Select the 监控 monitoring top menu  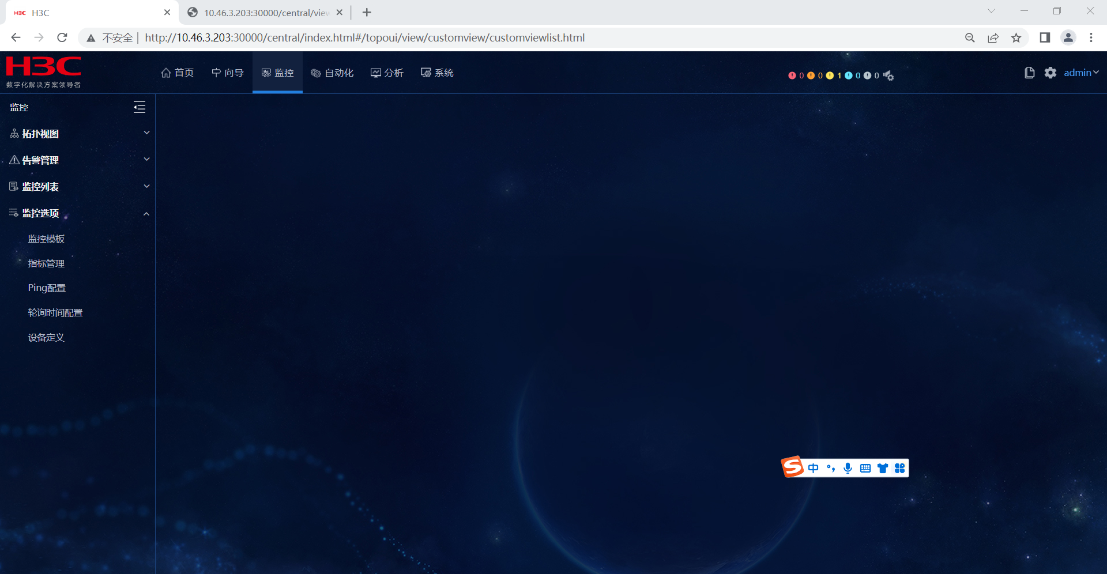(x=277, y=73)
